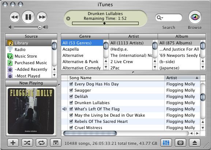The height and width of the screenshot is (150, 211).
Task: Click song list scroll down arrow
Action: click(203, 128)
